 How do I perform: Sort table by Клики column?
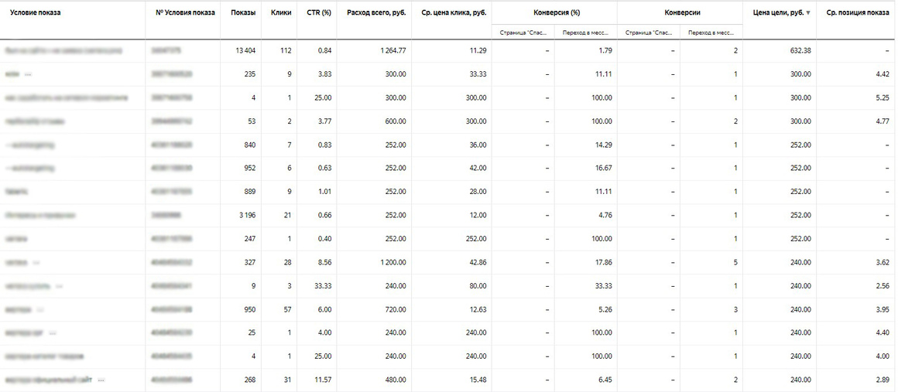[x=280, y=12]
